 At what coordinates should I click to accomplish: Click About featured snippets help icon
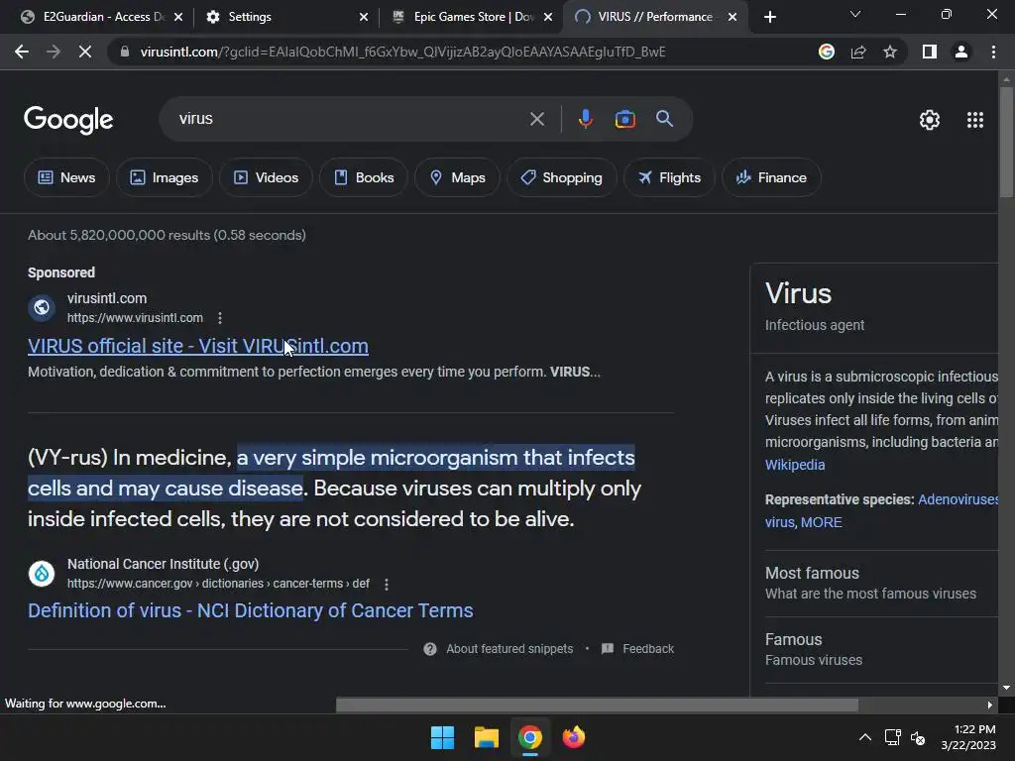[430, 649]
